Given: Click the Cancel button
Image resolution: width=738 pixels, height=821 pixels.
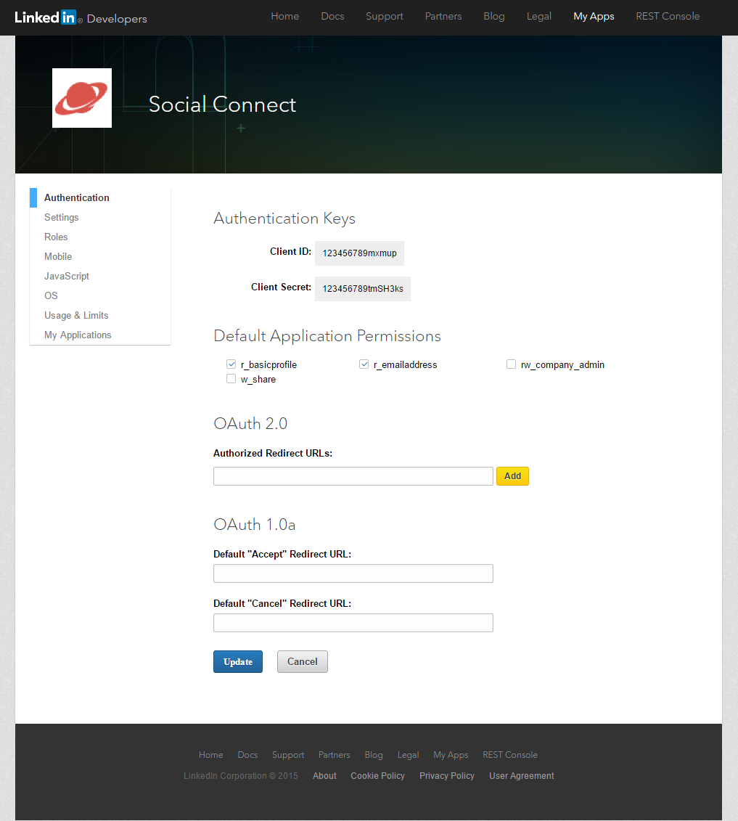Looking at the screenshot, I should click(303, 662).
